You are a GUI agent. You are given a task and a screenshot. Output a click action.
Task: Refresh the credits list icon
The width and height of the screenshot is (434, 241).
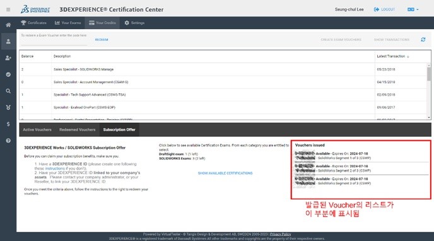[x=423, y=40]
